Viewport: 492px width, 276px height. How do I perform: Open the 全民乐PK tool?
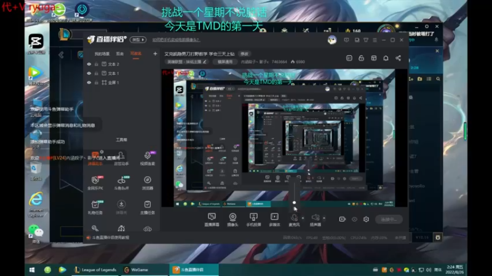coord(95,183)
